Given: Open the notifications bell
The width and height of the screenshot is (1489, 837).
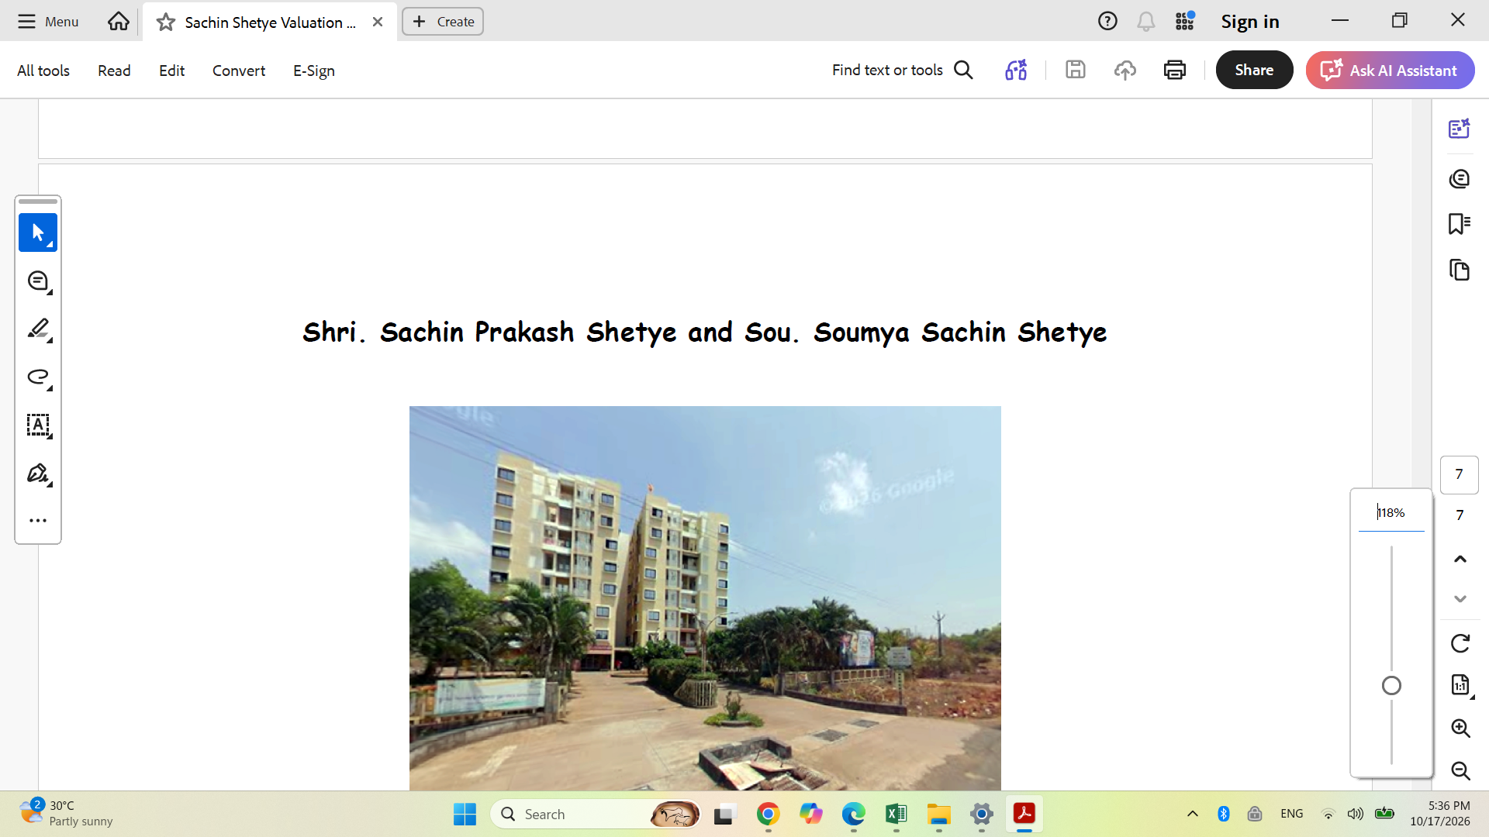Looking at the screenshot, I should pyautogui.click(x=1146, y=21).
